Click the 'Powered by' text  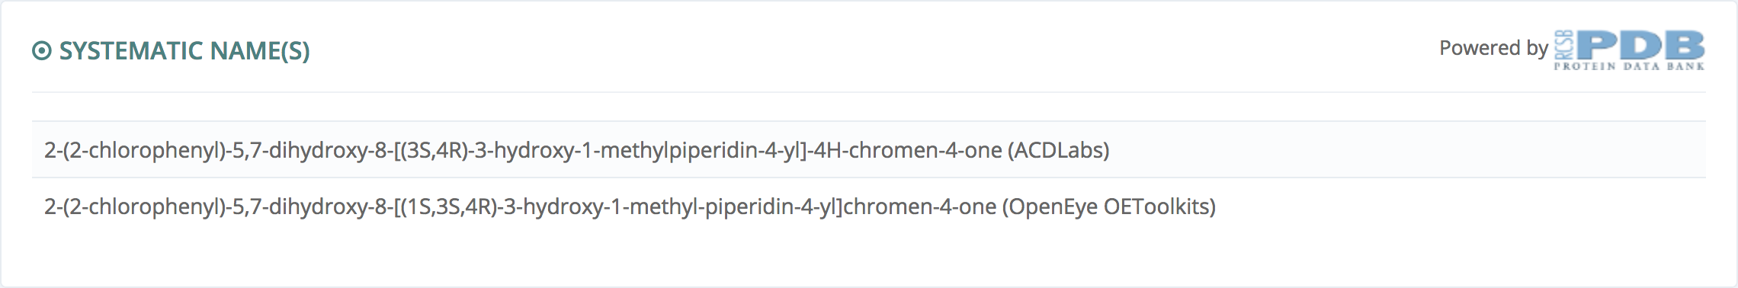coord(1493,48)
